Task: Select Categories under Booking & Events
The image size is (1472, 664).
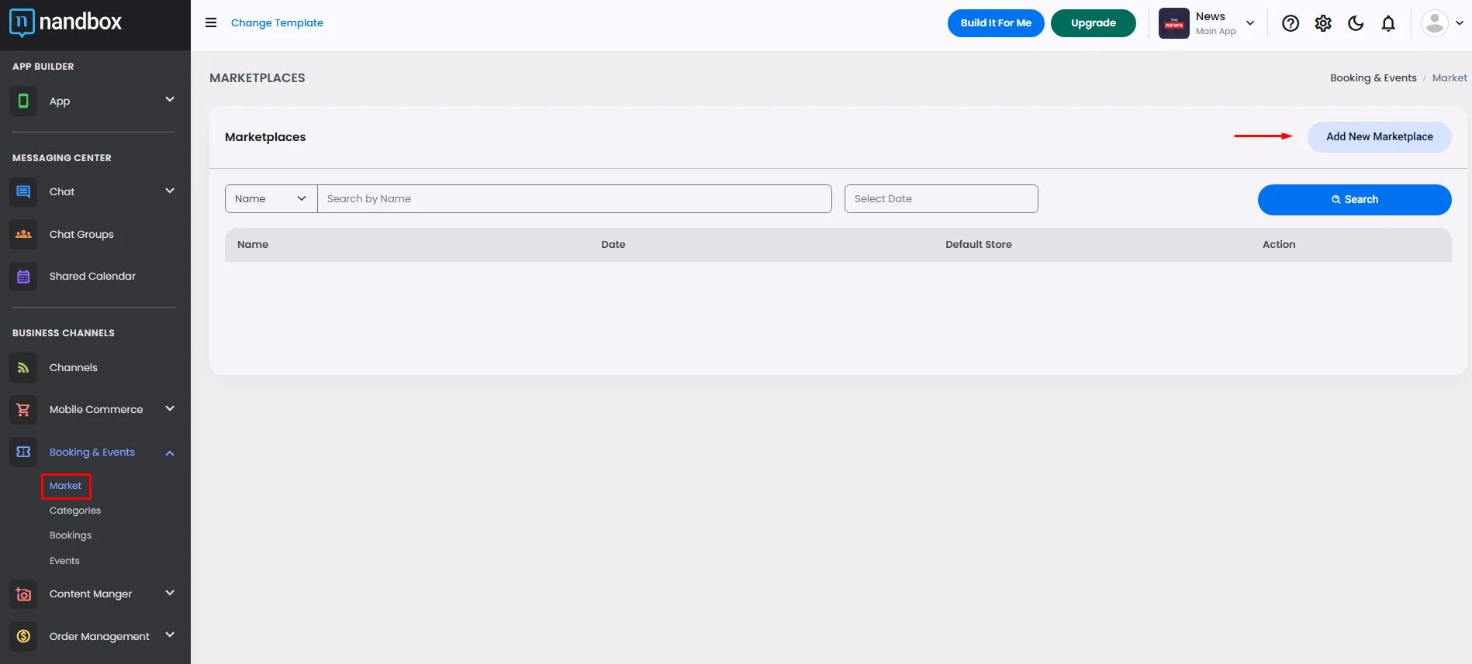Action: pyautogui.click(x=75, y=511)
